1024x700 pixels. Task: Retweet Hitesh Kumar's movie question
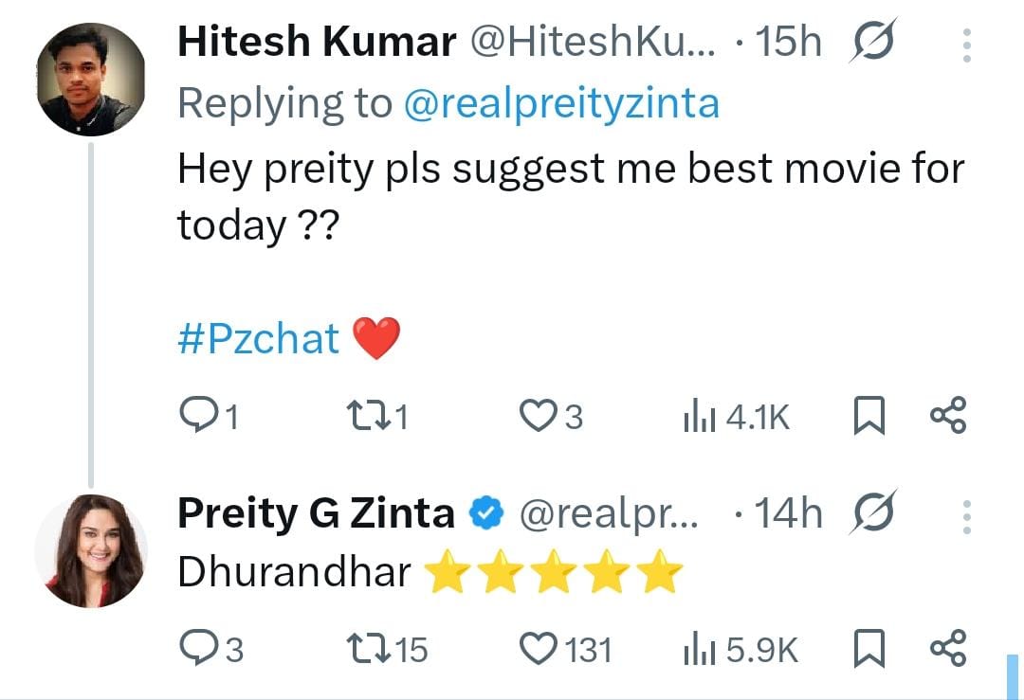[x=365, y=416]
